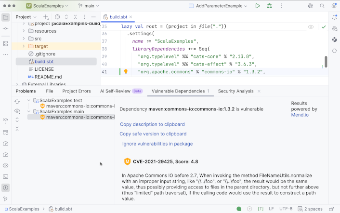Close the Security Analysis tab
The image size is (340, 213).
(259, 91)
